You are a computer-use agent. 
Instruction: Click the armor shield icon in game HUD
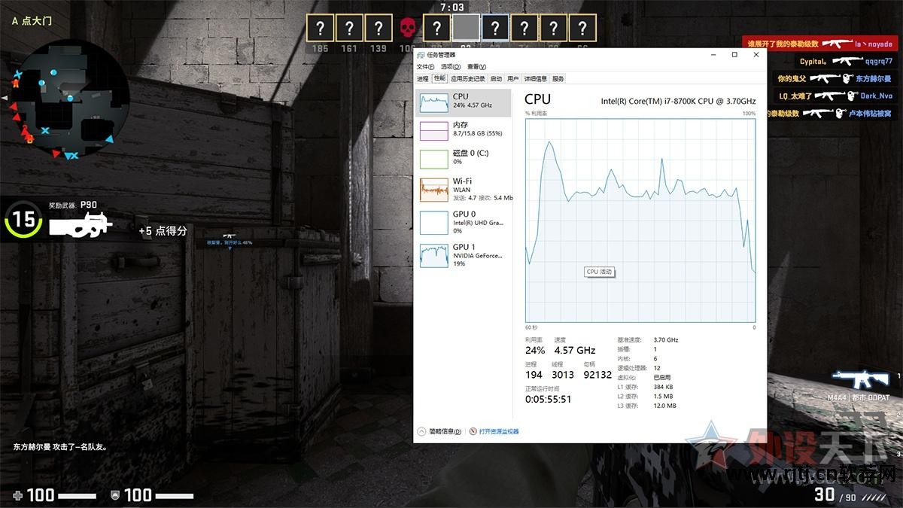click(115, 494)
